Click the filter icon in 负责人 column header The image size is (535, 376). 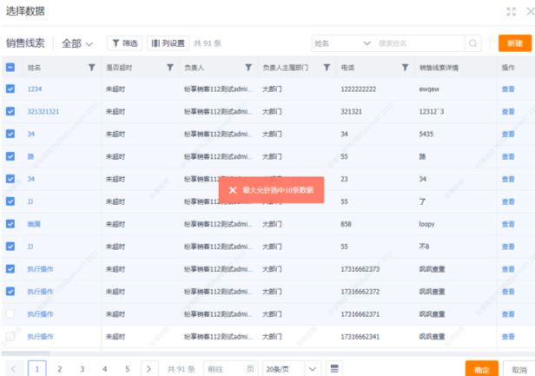[x=249, y=67]
